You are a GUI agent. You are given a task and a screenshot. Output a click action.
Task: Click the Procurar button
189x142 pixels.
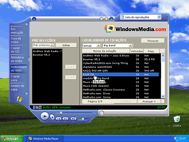pyautogui.click(x=153, y=41)
